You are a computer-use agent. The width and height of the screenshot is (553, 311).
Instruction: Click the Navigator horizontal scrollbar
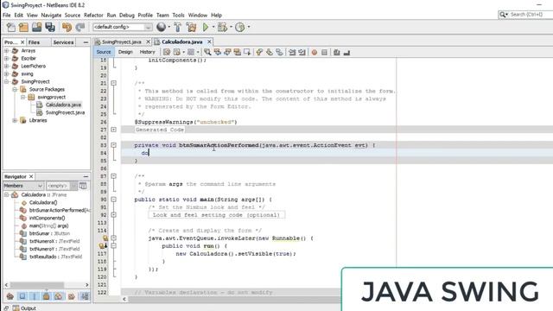[x=37, y=284]
